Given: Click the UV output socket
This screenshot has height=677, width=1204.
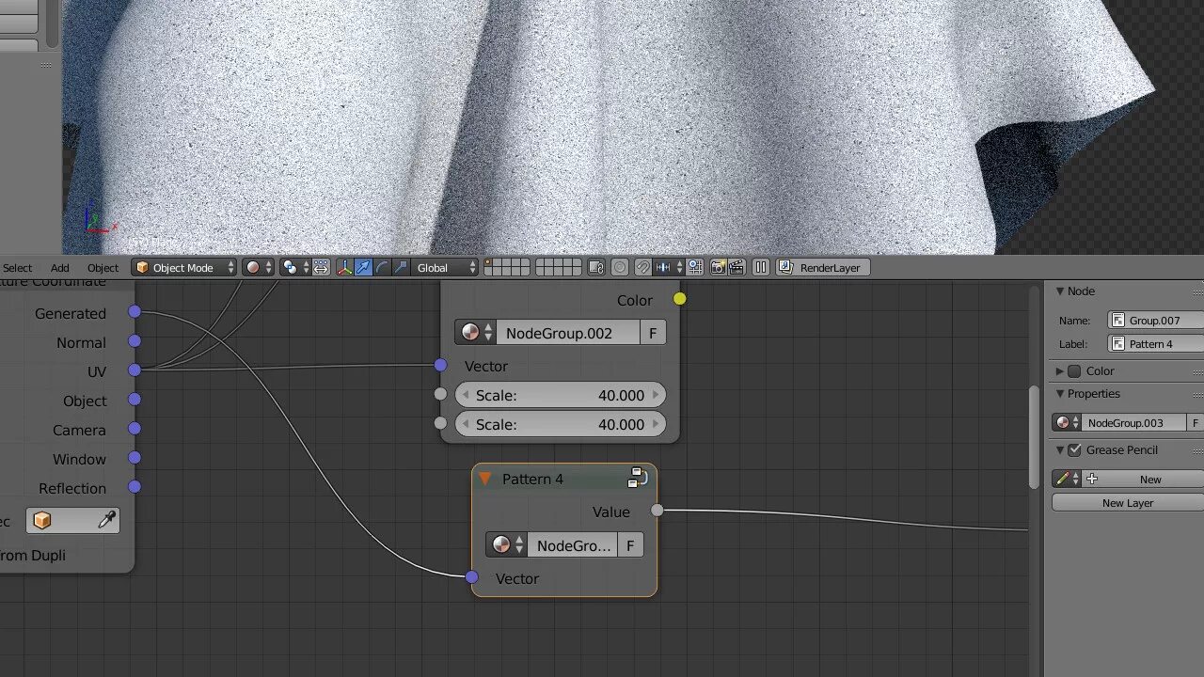Looking at the screenshot, I should click(x=135, y=370).
